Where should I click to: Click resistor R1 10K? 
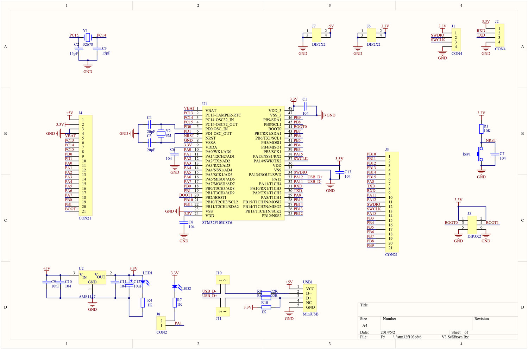(x=481, y=129)
